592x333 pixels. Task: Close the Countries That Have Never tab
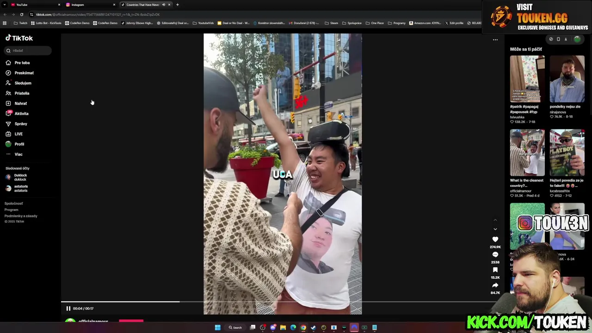click(169, 5)
